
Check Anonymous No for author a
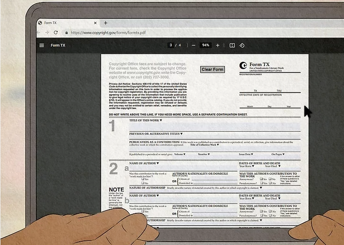[x=270, y=179]
